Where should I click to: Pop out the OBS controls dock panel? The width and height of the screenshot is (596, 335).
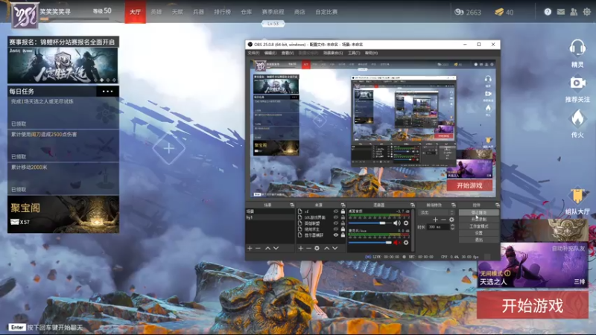497,205
